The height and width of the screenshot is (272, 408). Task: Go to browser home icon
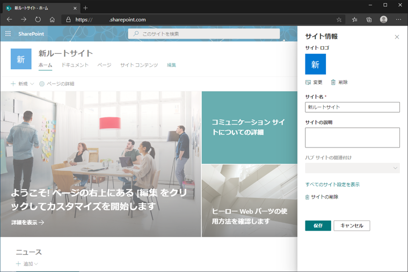point(52,19)
